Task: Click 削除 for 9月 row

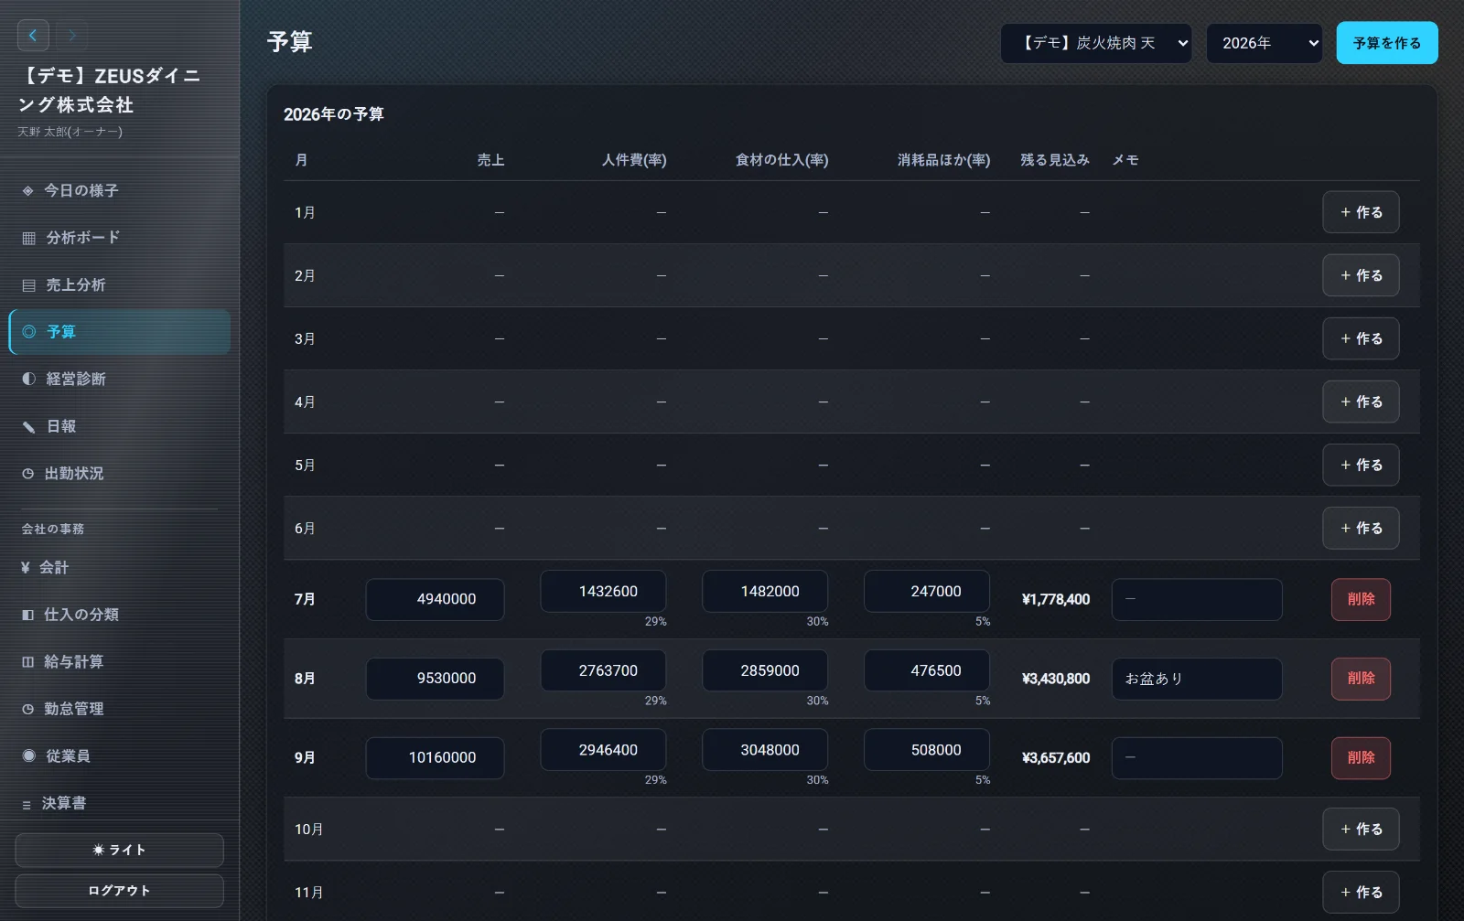Action: coord(1361,757)
